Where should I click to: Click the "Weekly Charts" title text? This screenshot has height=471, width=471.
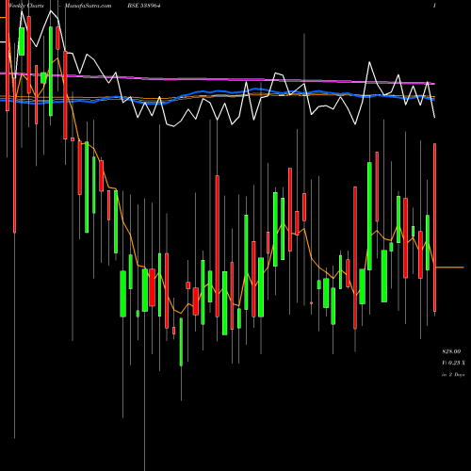coord(26,6)
